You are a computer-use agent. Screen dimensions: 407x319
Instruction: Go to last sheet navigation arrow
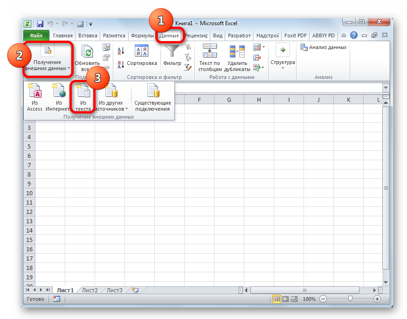point(48,290)
